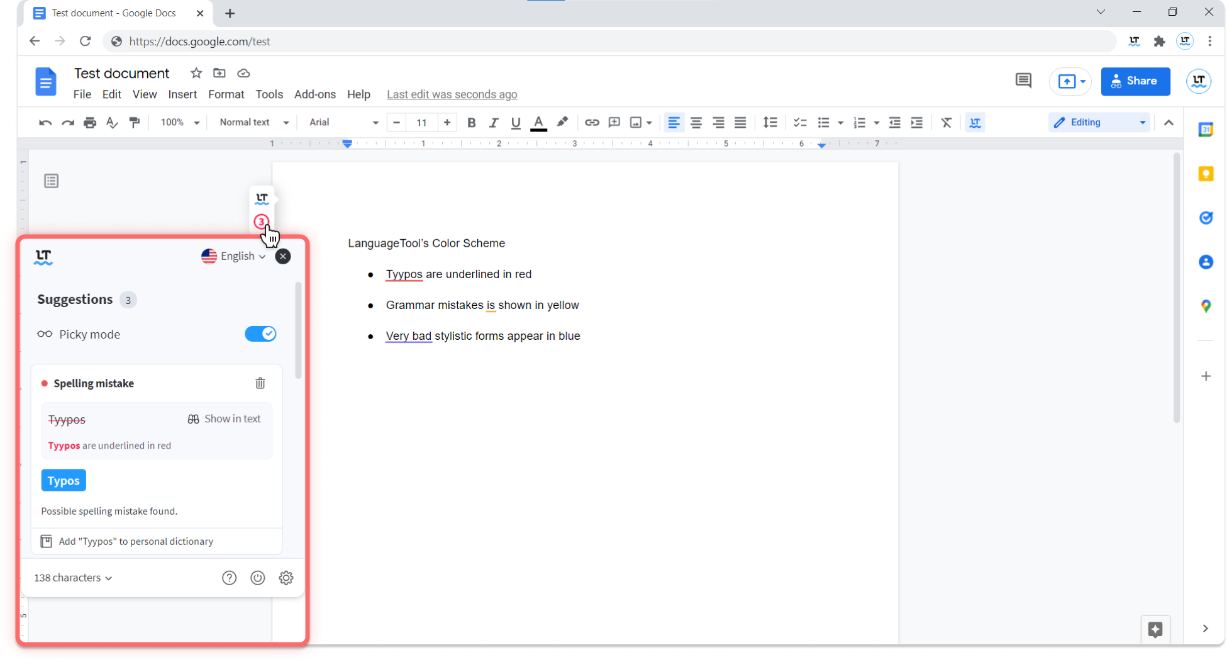This screenshot has width=1227, height=662.
Task: Open the Add-ons menu
Action: pos(315,94)
